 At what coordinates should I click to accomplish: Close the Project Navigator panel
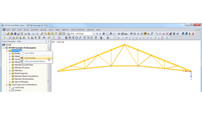coord(49,41)
